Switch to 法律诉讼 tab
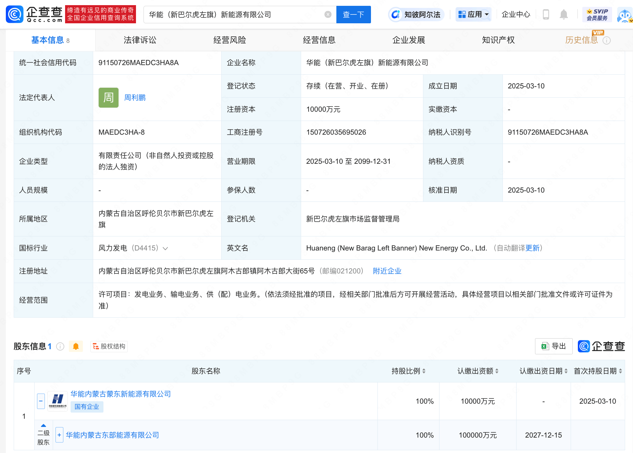This screenshot has width=633, height=453. 140,40
